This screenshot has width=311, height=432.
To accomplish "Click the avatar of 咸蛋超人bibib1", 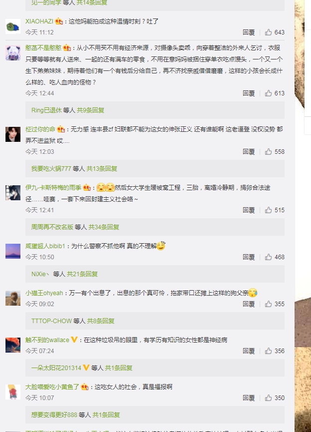I will pos(13,251).
